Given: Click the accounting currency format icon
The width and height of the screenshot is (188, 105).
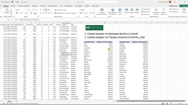Looking at the screenshot, I should click(x=81, y=13).
